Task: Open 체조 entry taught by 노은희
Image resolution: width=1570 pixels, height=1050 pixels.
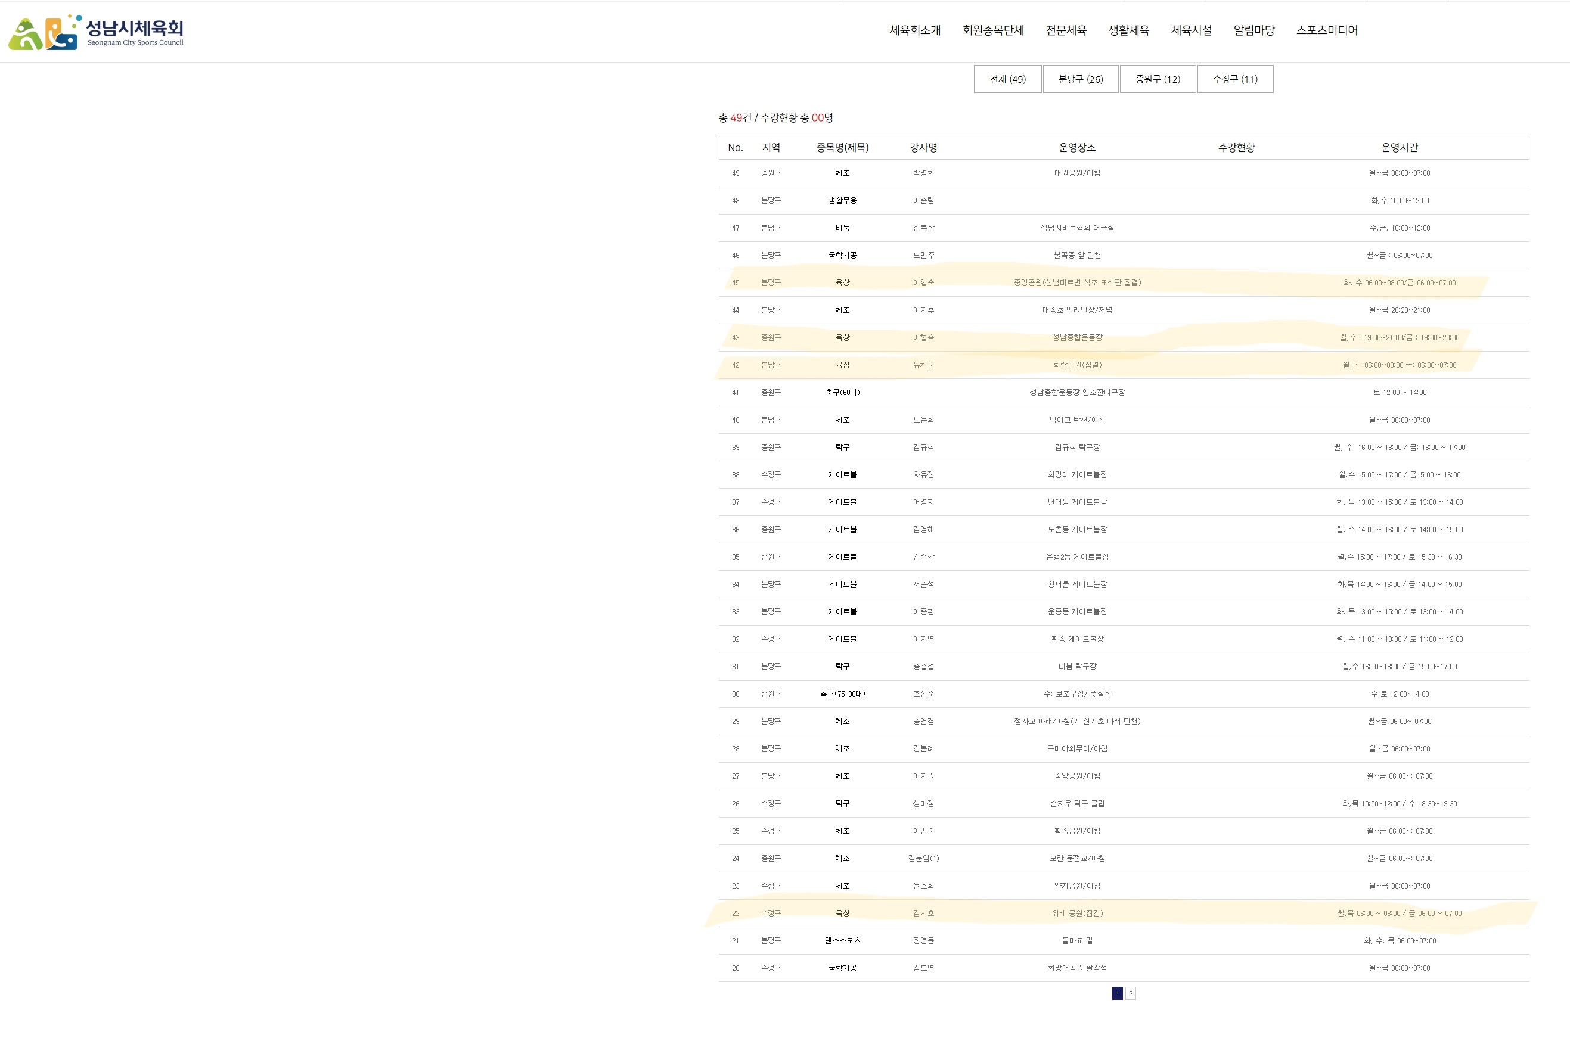Action: click(x=843, y=421)
